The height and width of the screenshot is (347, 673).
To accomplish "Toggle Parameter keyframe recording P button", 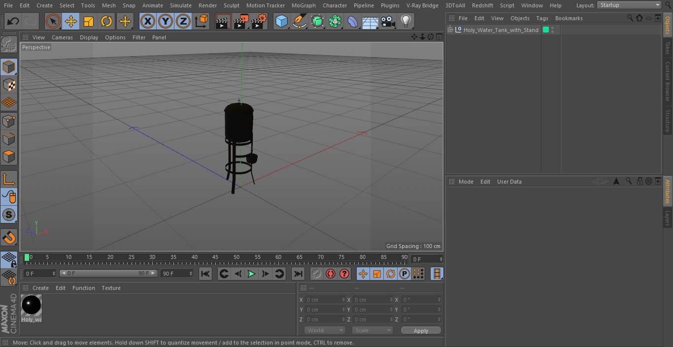I will click(404, 274).
